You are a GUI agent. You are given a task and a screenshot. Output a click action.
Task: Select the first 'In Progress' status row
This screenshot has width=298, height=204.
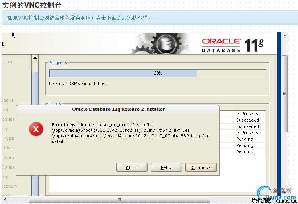[x=248, y=114]
